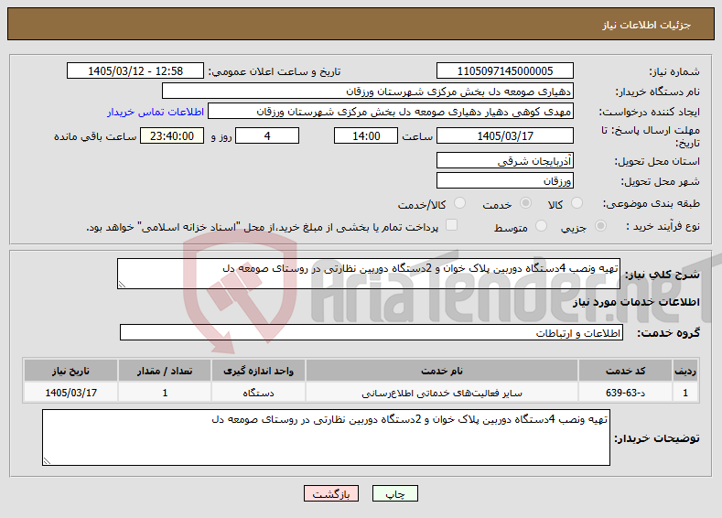Viewport: 722px width, 518px height.
Task: Click service name سایر فعالیت‌های خدماتی اطلاع‌رسانی
Action: (x=442, y=393)
